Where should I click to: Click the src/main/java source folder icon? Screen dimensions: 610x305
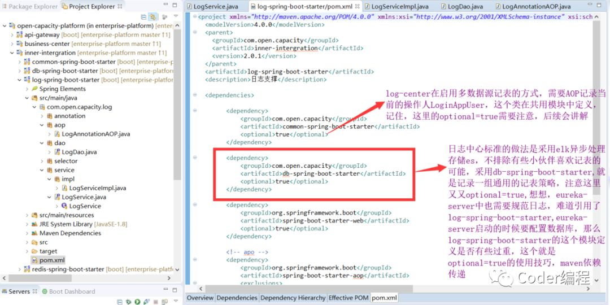click(x=34, y=98)
